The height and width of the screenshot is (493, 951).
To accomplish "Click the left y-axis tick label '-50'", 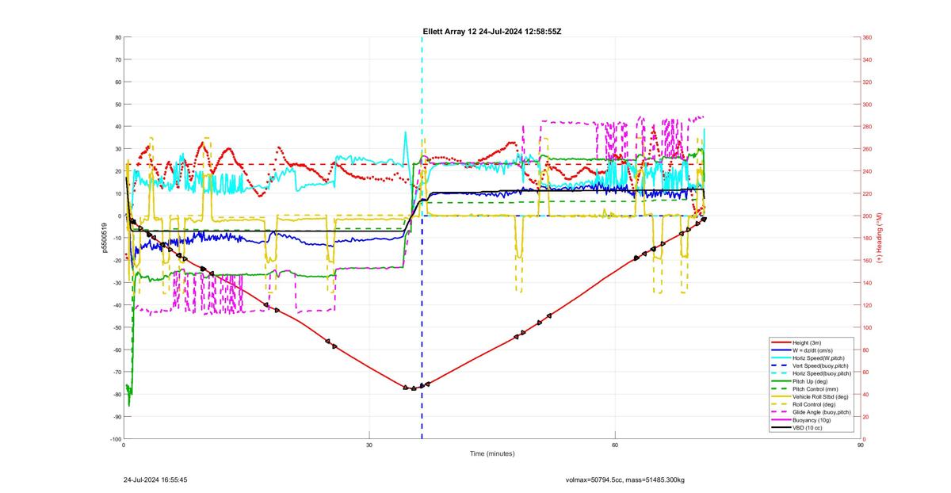I will coord(116,327).
